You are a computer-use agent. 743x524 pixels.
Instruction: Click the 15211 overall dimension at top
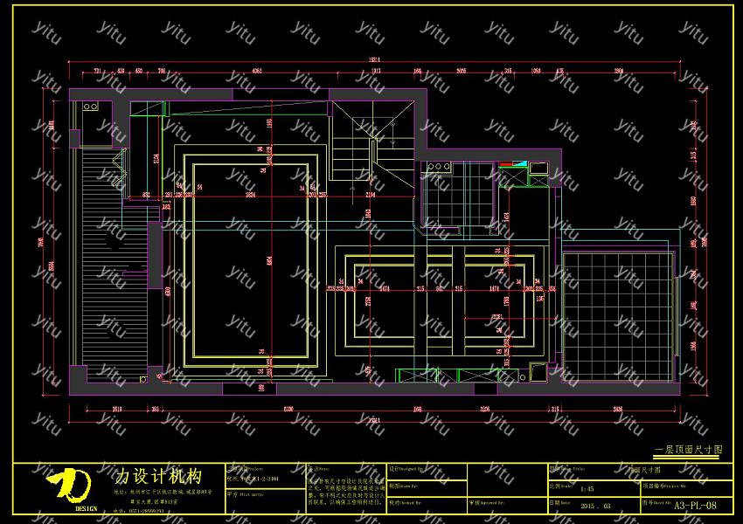pos(372,60)
